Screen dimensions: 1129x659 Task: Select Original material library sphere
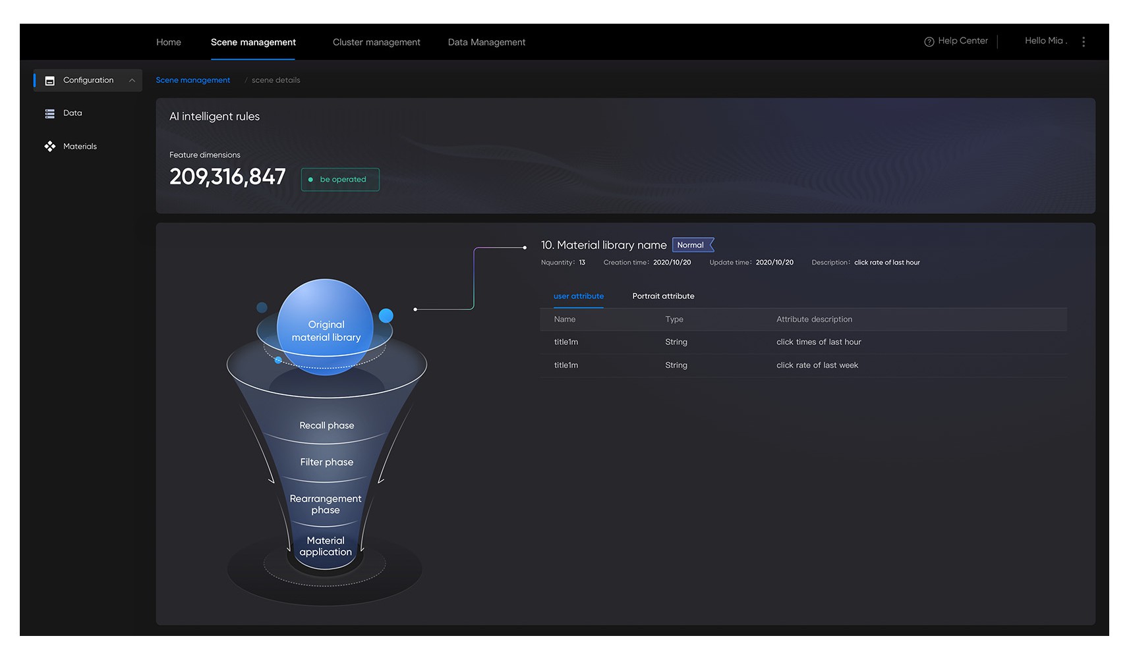point(326,327)
